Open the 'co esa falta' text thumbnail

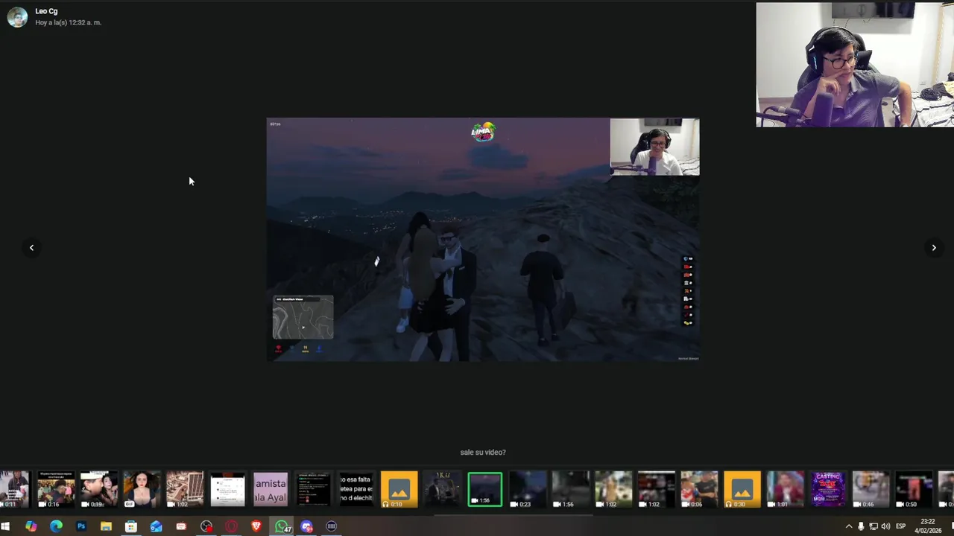click(x=356, y=489)
